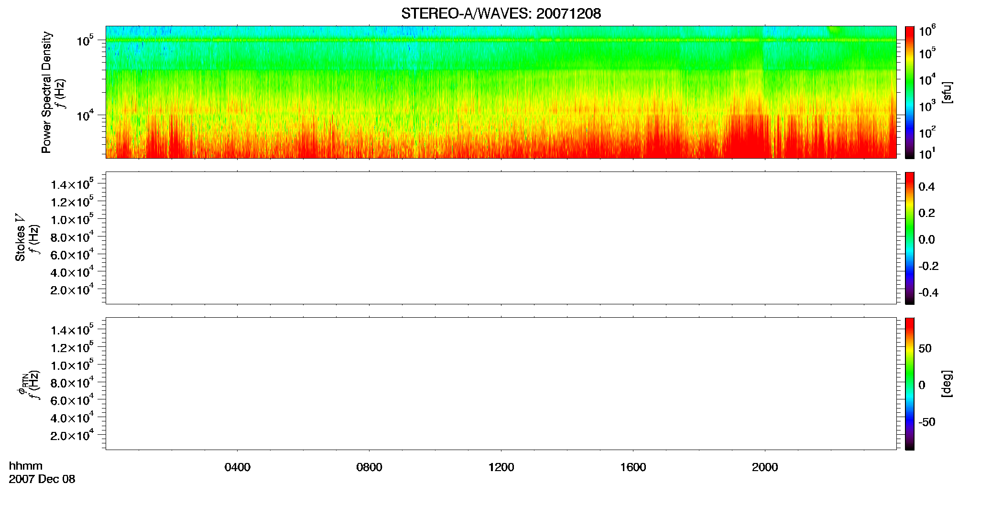The image size is (1002, 516).
Task: Select the -50 label on degrees colorbar
Action: point(927,422)
